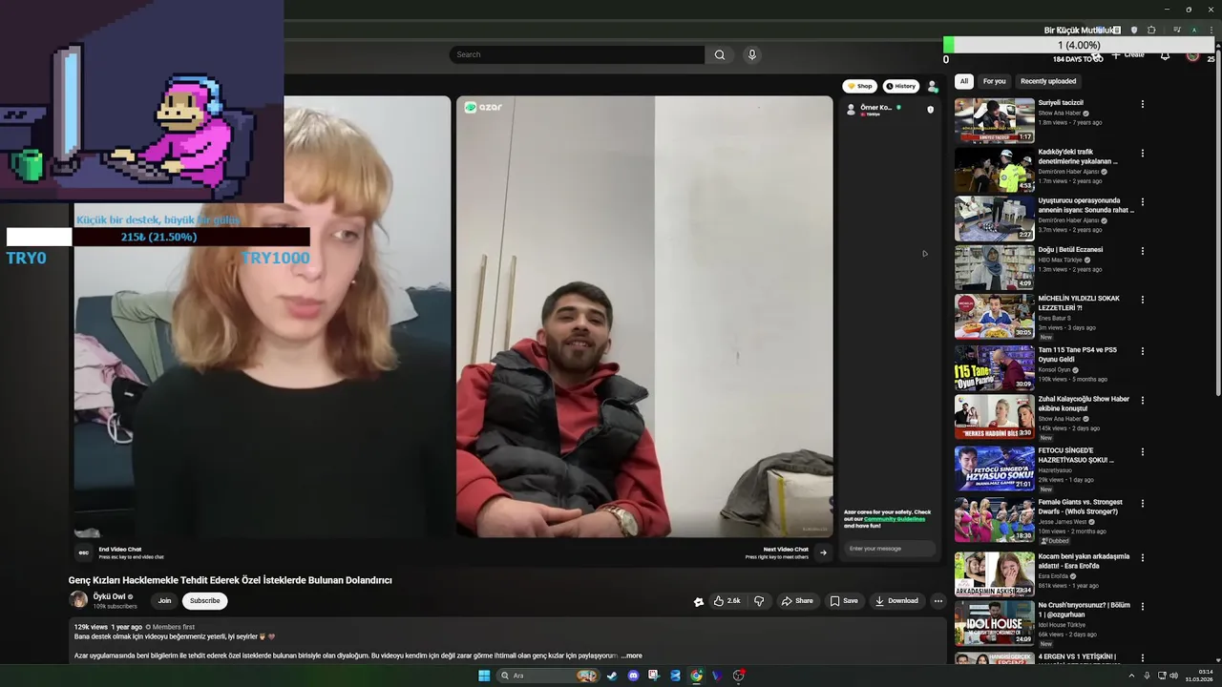Screen dimensions: 1222x687
Task: Share the video
Action: click(797, 601)
